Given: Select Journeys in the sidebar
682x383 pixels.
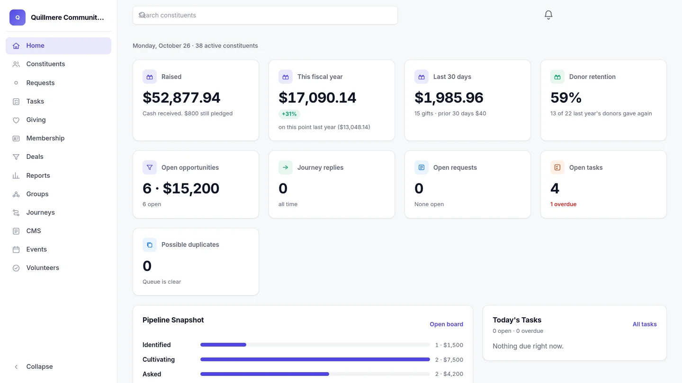Looking at the screenshot, I should point(58,212).
